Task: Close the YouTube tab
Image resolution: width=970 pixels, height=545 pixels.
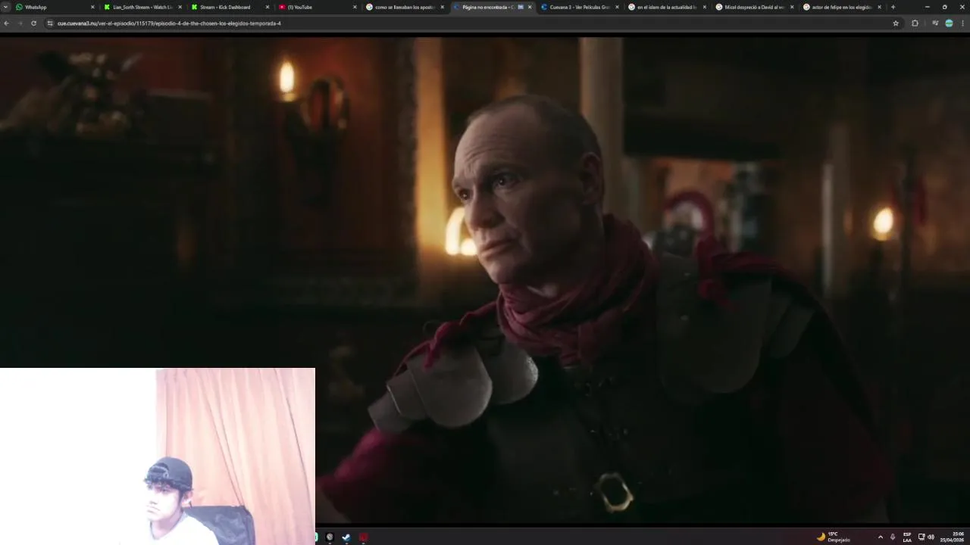Action: click(355, 7)
